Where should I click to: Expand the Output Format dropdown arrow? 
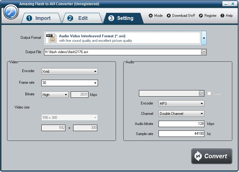204,38
